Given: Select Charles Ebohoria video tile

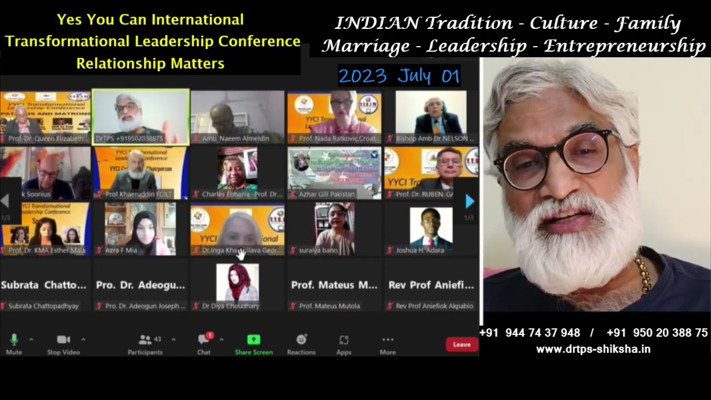Looking at the screenshot, I should [237, 173].
